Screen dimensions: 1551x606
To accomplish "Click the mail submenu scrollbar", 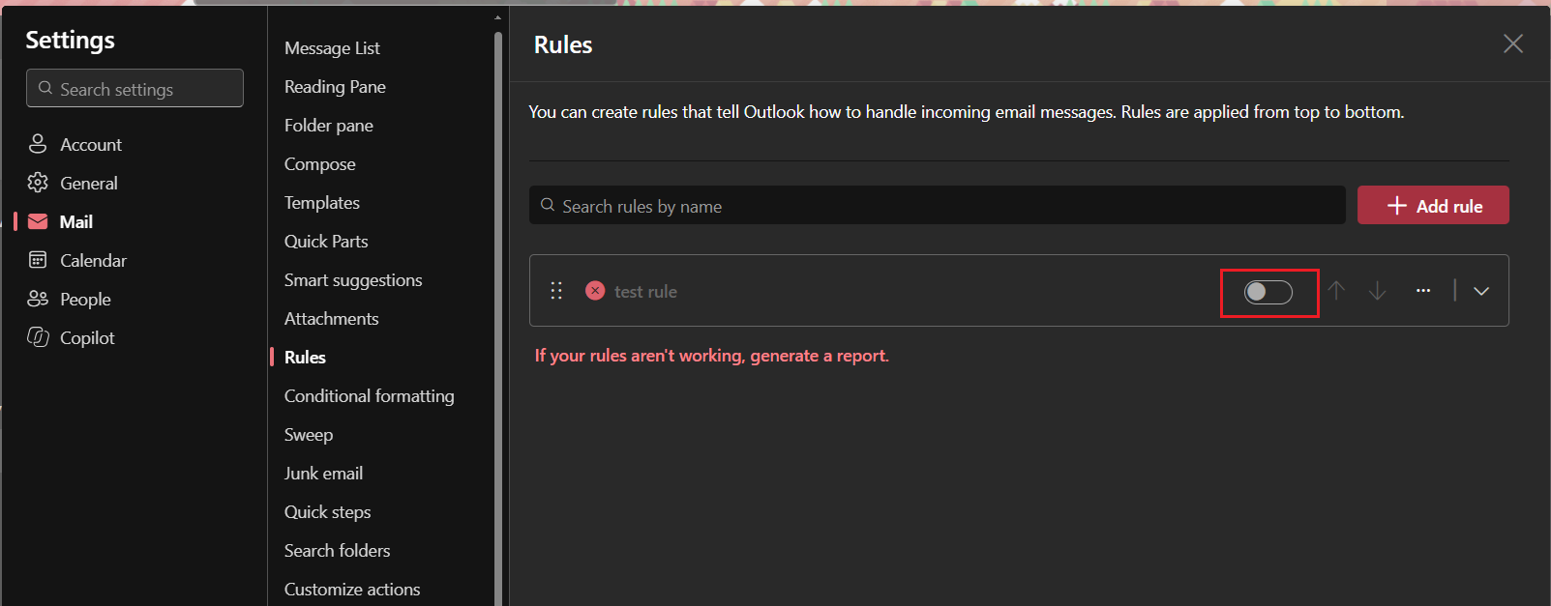I will 498,319.
